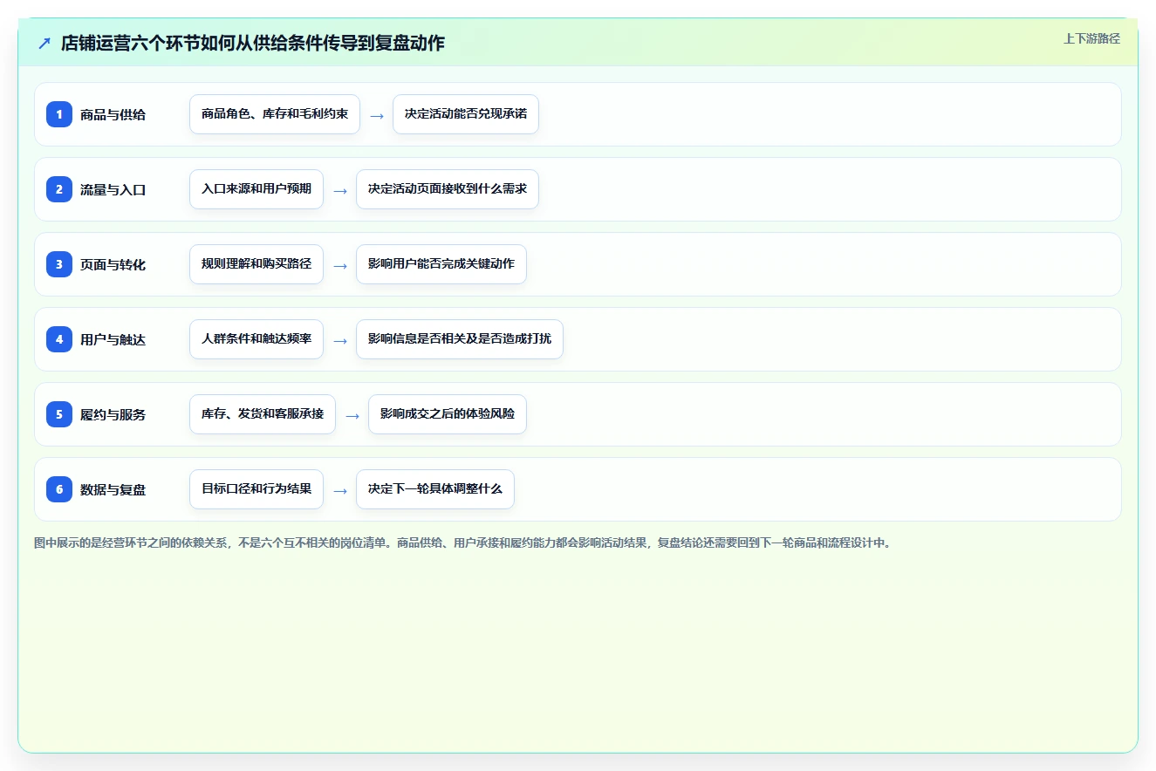Screen dimensions: 1156x771
Task: Select the 页面与转化 step label
Action: coord(113,264)
